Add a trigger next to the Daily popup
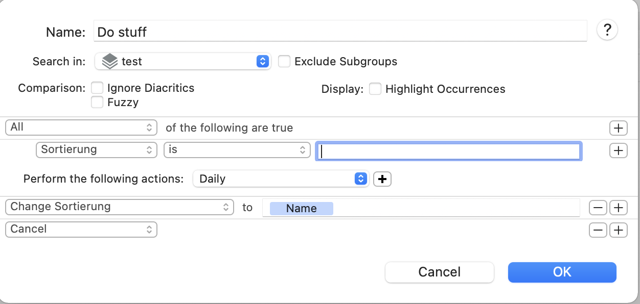This screenshot has height=304, width=640. (x=382, y=179)
